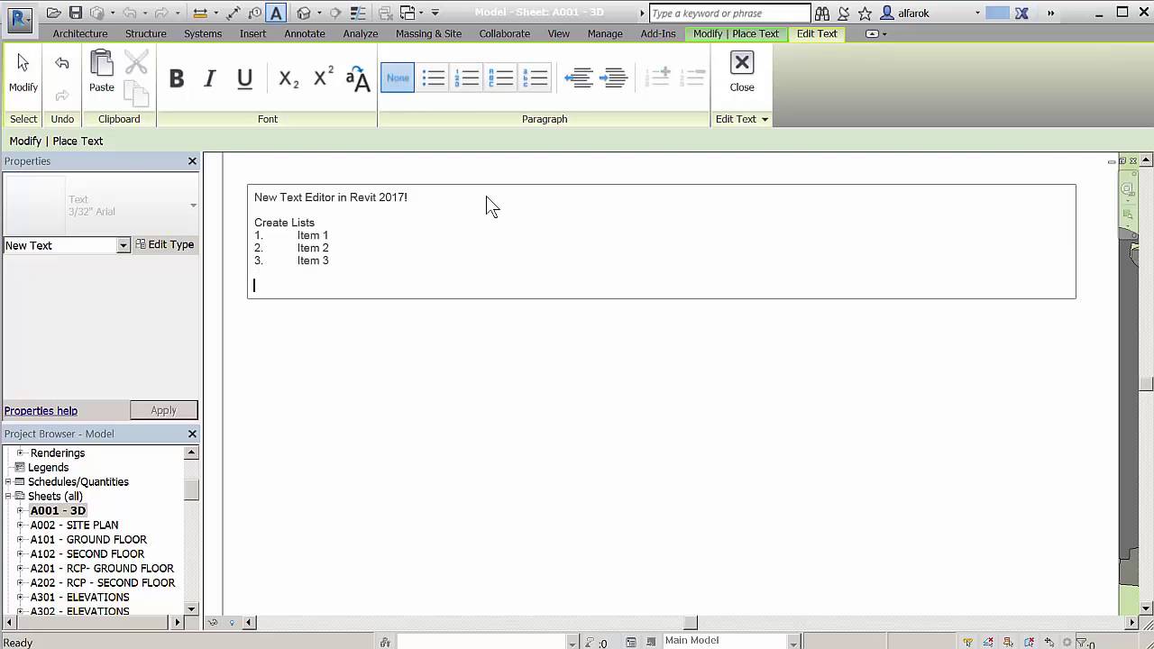Click the Filter icon in status bar
This screenshot has width=1154, height=649.
[x=1083, y=642]
